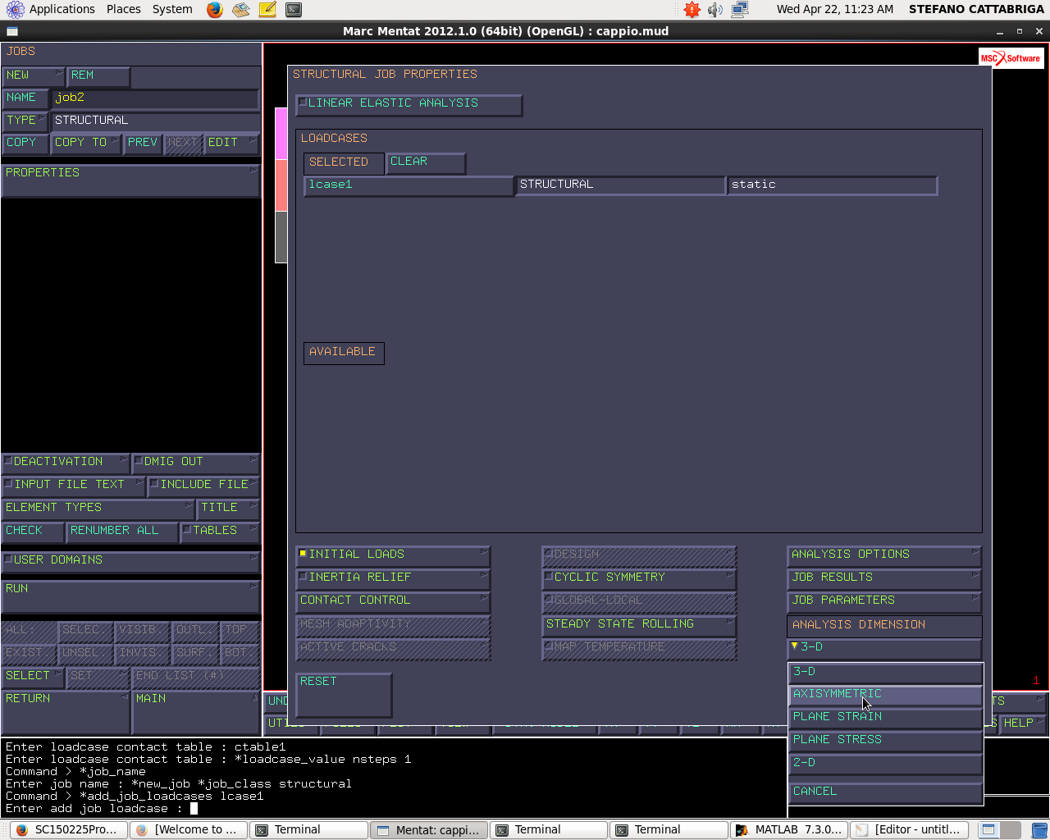Open the RUN submenu
This screenshot has width=1050, height=840.
130,596
